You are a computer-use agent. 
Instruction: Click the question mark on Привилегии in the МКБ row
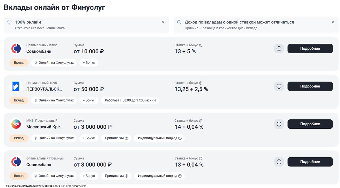pos(126,138)
